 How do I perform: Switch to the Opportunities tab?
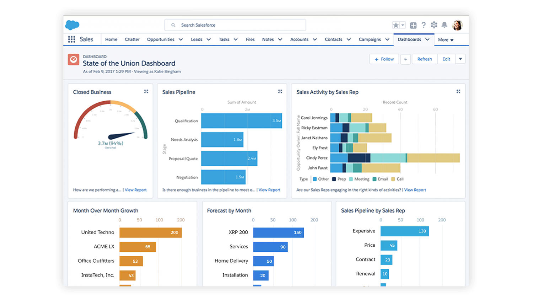(x=161, y=39)
